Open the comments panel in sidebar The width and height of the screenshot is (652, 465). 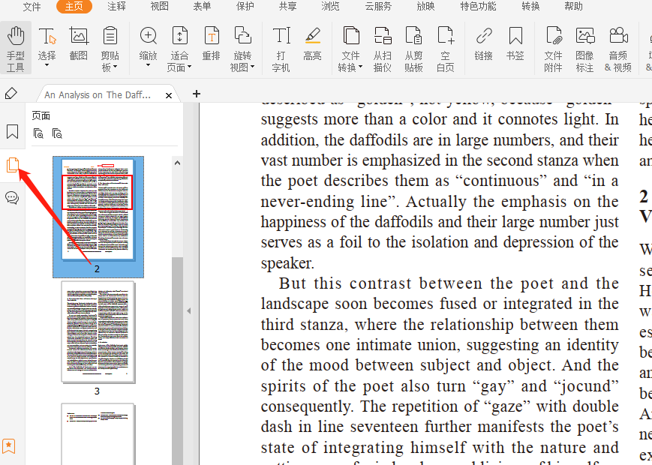(12, 198)
